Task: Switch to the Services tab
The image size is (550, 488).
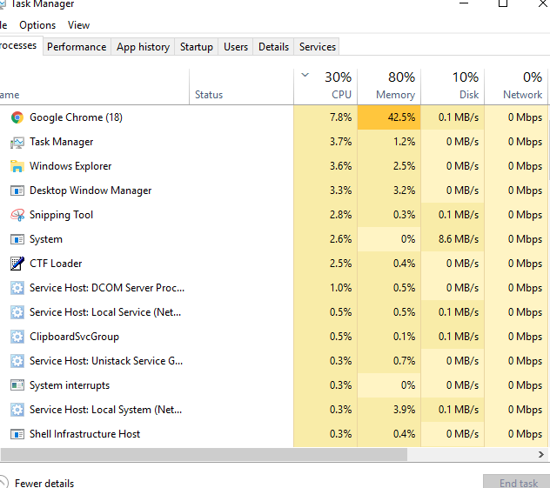Action: [318, 47]
